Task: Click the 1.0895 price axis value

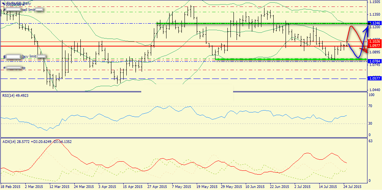Action: pos(375,52)
